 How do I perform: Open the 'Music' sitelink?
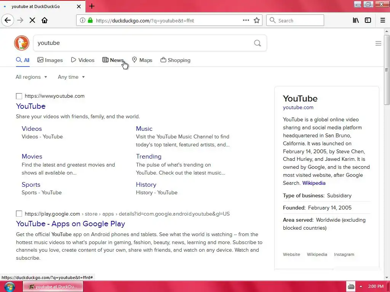144,129
